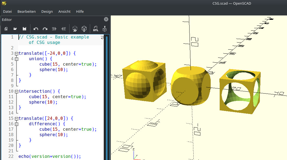The image size is (287, 160).
Task: Redo the last undone edit
Action: pos(45,29)
